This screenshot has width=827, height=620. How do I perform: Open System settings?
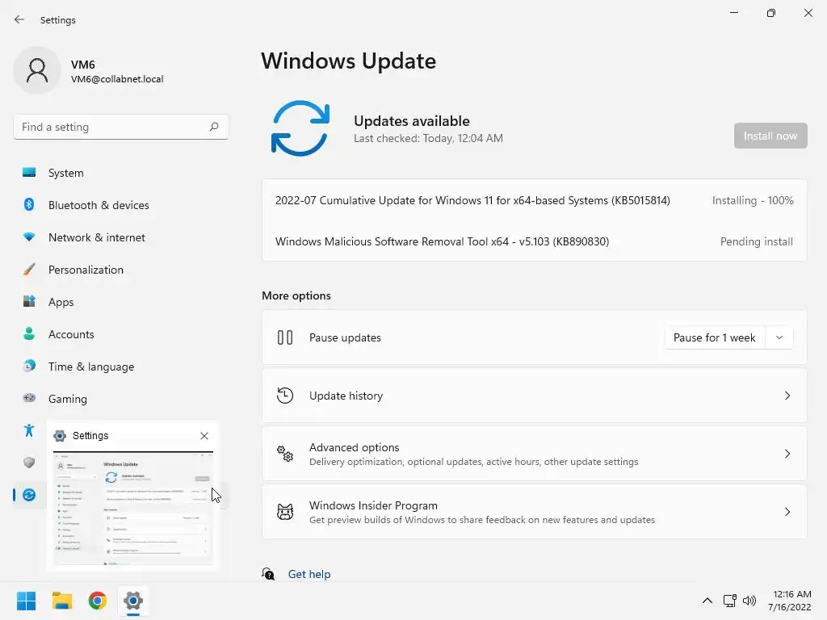click(x=121, y=173)
